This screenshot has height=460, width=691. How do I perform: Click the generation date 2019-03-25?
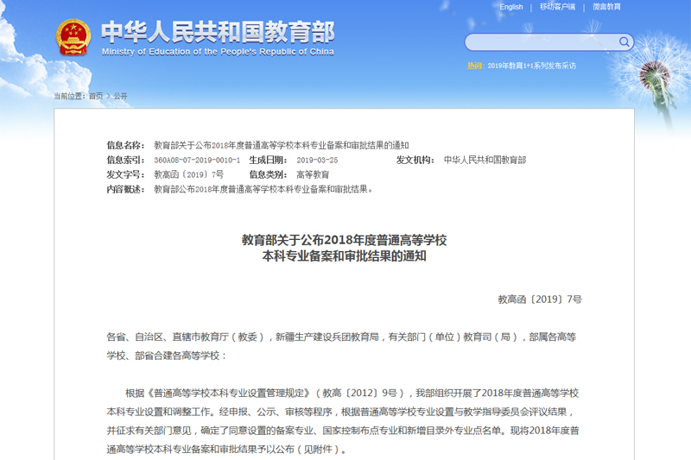pyautogui.click(x=317, y=160)
